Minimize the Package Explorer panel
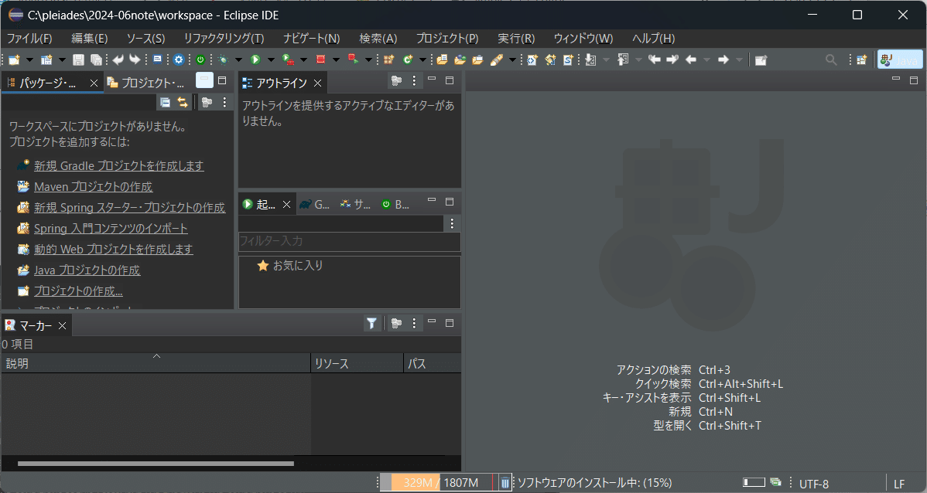 click(x=204, y=80)
